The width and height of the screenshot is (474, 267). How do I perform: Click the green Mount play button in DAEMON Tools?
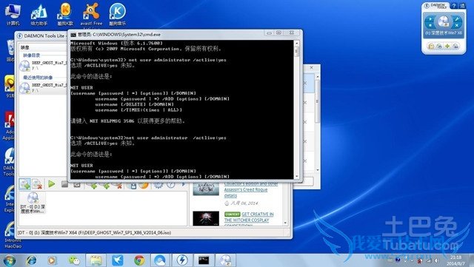(x=51, y=183)
